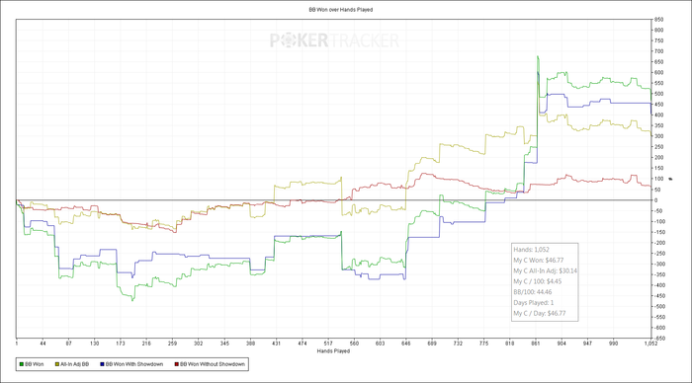Click y-axis tick label 750

coord(659,40)
